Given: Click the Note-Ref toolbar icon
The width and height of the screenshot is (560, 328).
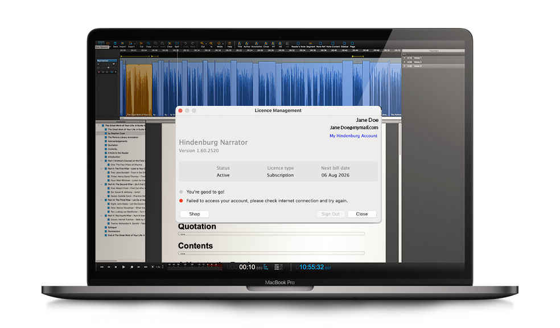Looking at the screenshot, I should pyautogui.click(x=321, y=44).
